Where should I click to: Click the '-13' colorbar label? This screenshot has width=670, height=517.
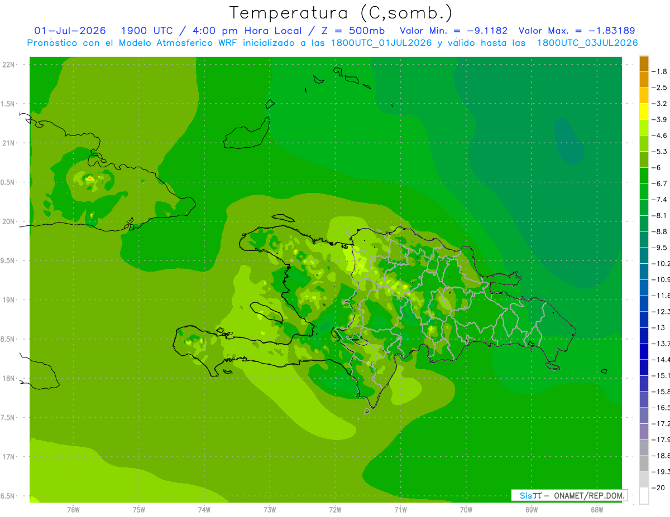pos(658,327)
